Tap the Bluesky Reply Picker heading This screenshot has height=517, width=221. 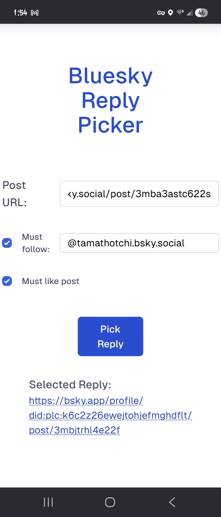point(110,100)
